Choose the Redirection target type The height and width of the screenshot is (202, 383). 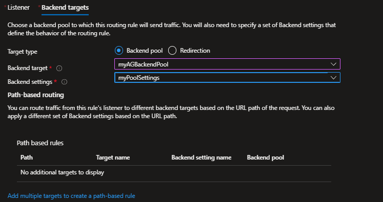point(172,51)
